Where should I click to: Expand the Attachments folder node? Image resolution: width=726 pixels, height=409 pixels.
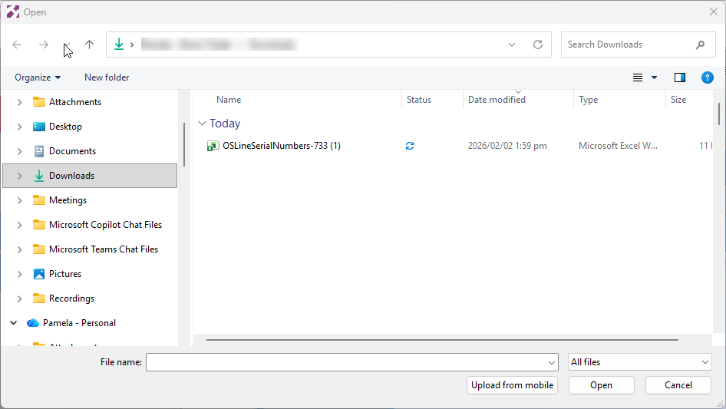19,102
